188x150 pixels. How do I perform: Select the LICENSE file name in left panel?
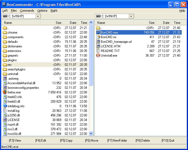point(14,120)
